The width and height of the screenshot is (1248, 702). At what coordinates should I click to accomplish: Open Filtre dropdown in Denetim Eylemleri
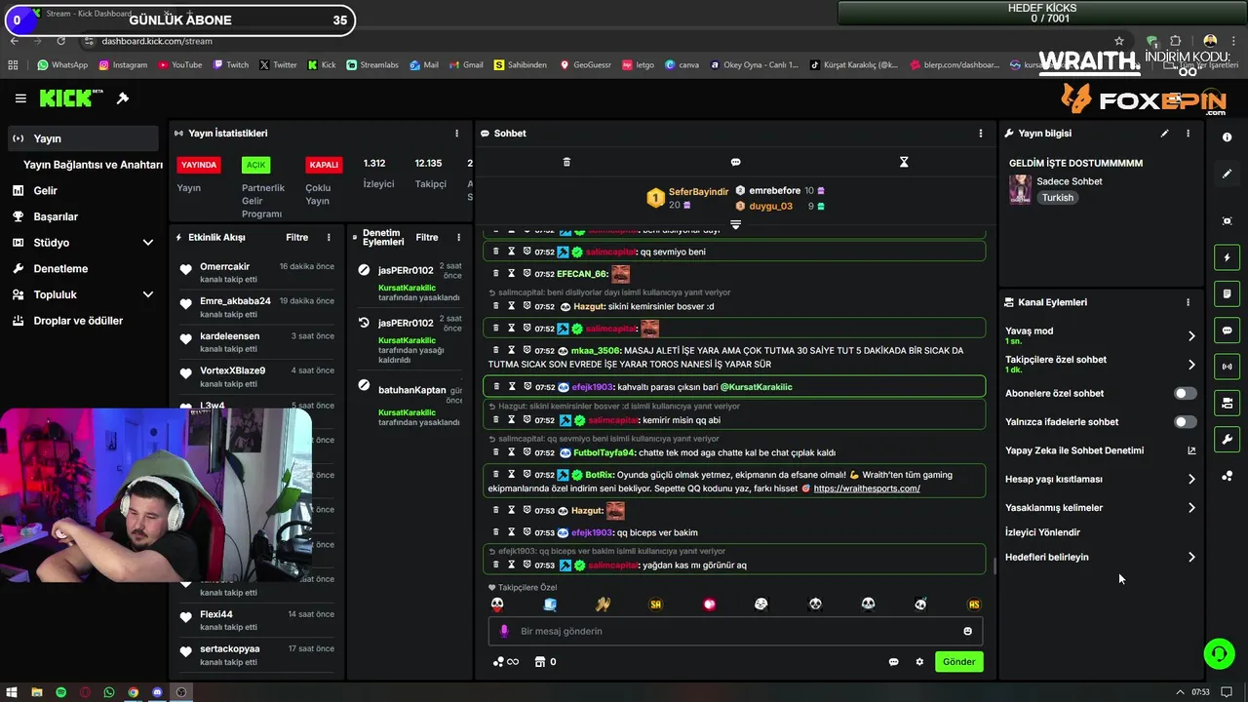pos(427,237)
